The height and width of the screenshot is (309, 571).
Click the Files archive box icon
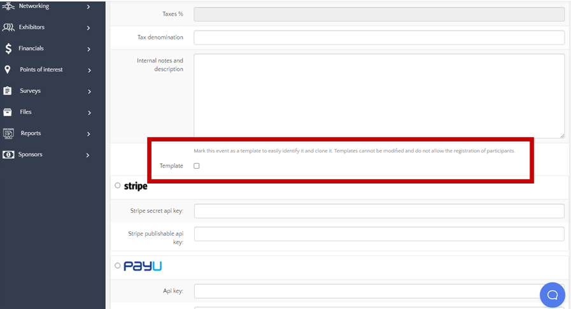[x=8, y=112]
